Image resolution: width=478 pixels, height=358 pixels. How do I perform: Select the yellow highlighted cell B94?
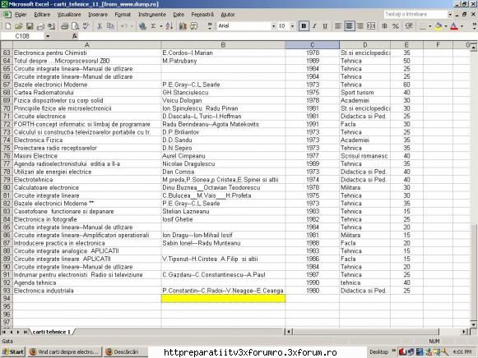pos(223,298)
